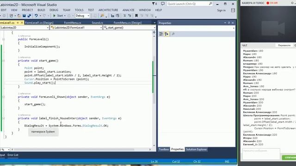Screen dimensions: 296x166
Task: Close the FormLevel1.cs tab
Action: (x=22, y=23)
